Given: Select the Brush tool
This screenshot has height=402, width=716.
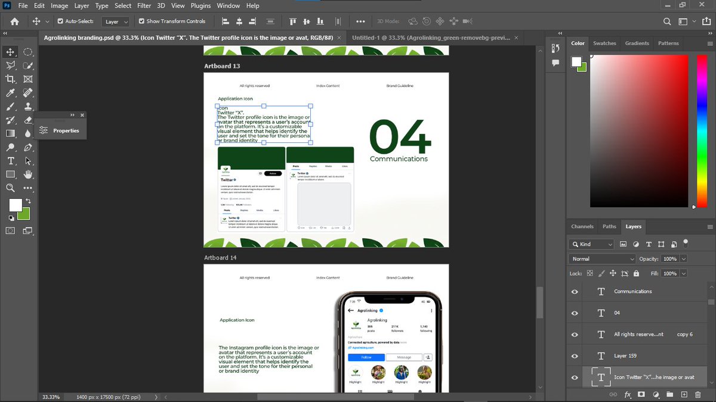Looking at the screenshot, I should coord(11,107).
